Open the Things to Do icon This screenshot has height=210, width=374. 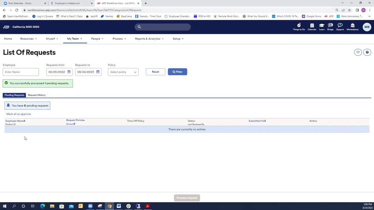pos(299,27)
